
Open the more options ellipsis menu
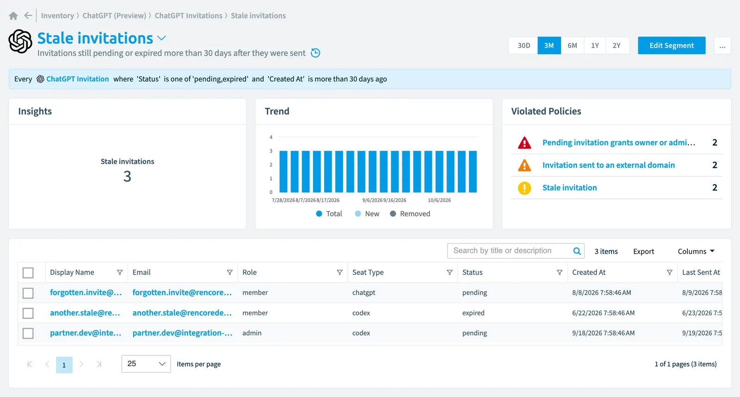(722, 45)
